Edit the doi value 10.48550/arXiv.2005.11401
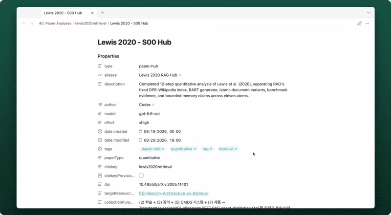The width and height of the screenshot is (391, 215). coord(164,185)
